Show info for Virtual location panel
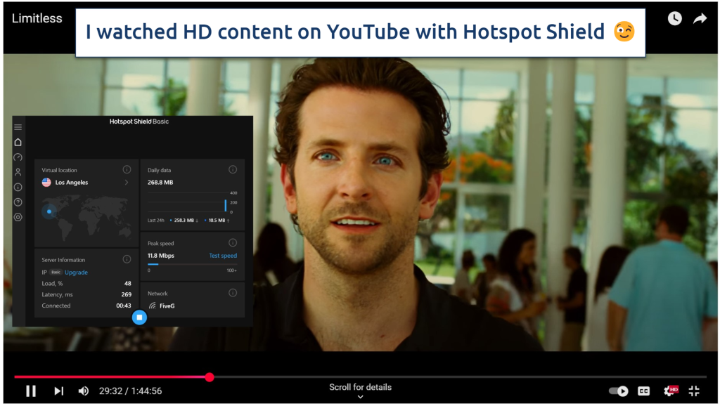Viewport: 720px width, 406px height. pyautogui.click(x=127, y=170)
